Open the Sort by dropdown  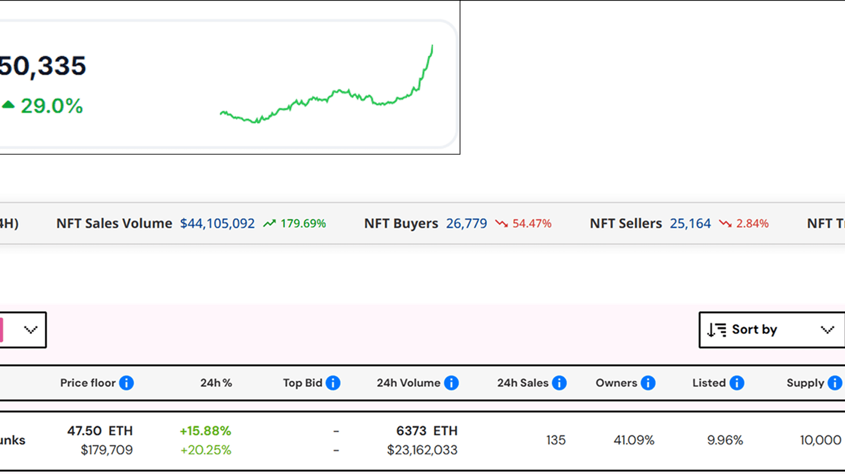coord(772,330)
